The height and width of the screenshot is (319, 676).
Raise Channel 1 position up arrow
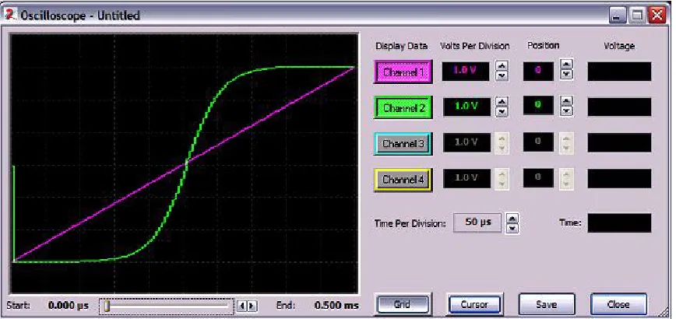click(567, 64)
